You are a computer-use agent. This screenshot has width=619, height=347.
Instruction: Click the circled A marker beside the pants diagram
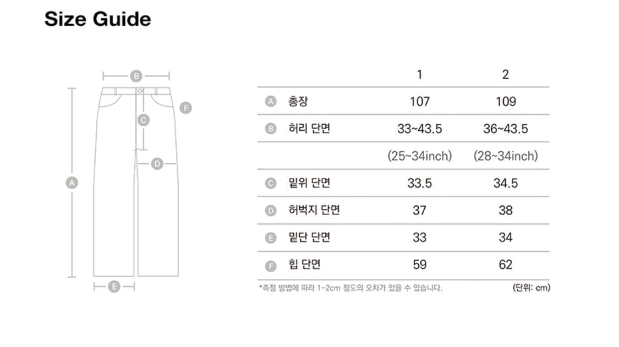point(70,183)
